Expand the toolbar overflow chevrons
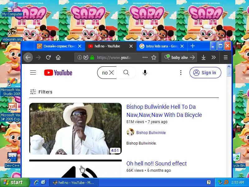Screen dimensions: 249x187 coord(214,57)
